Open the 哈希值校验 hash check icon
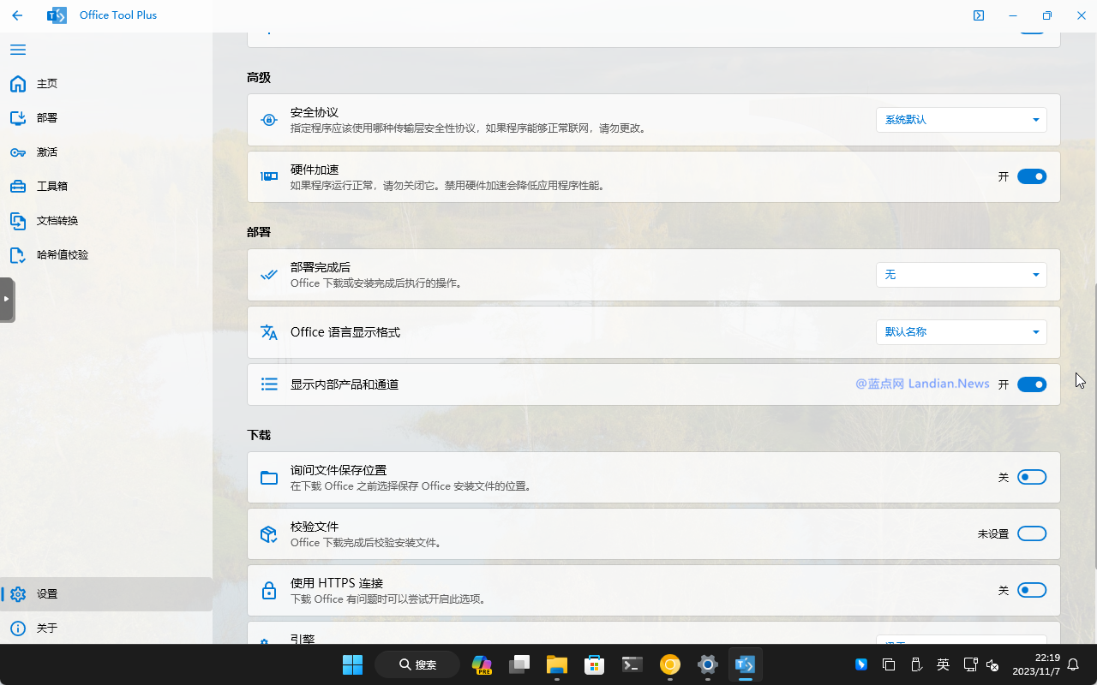1097x685 pixels. (18, 255)
